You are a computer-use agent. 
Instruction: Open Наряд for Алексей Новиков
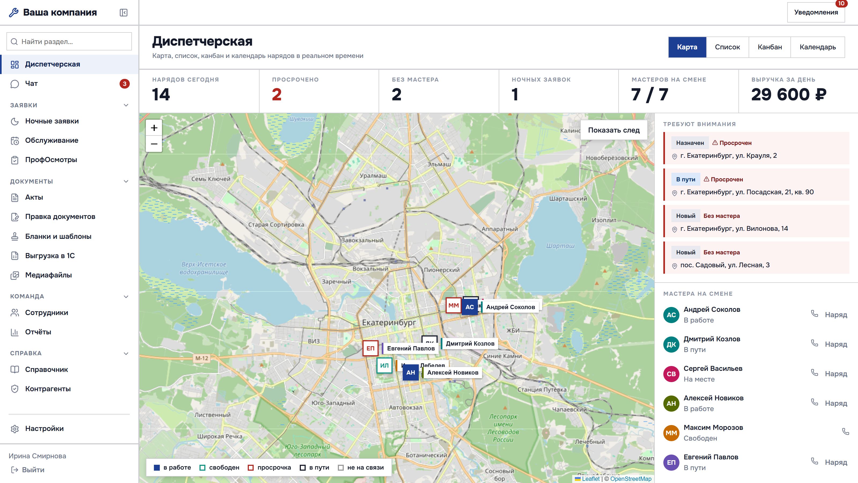tap(836, 403)
